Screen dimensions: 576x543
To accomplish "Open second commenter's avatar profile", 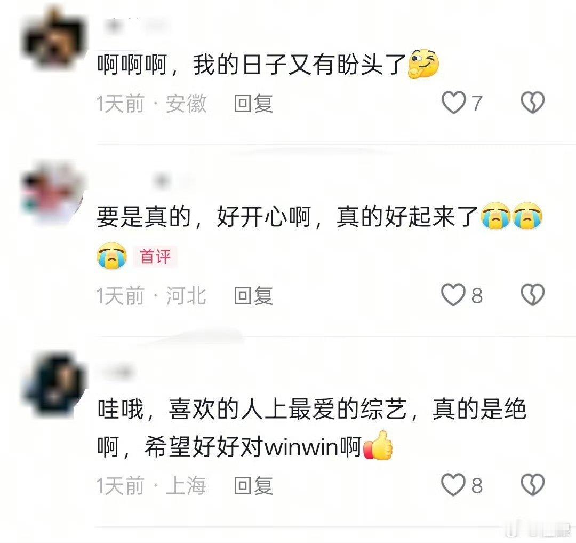I will 53,193.
